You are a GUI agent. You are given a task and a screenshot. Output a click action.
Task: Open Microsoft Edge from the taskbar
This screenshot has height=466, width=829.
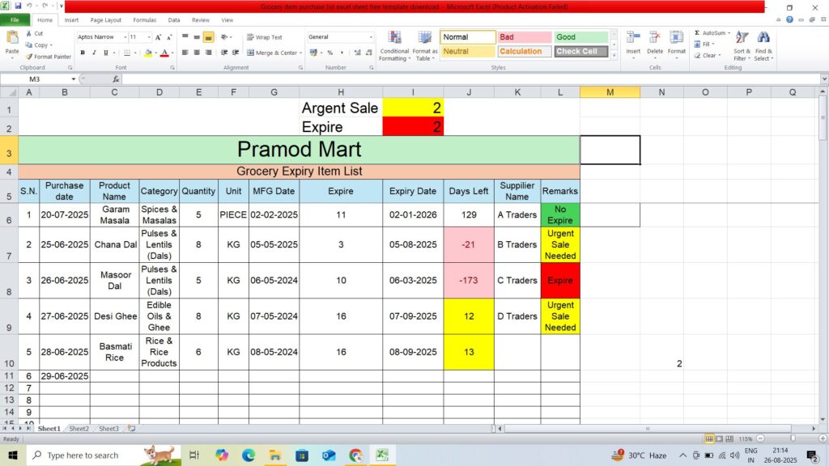pyautogui.click(x=248, y=455)
